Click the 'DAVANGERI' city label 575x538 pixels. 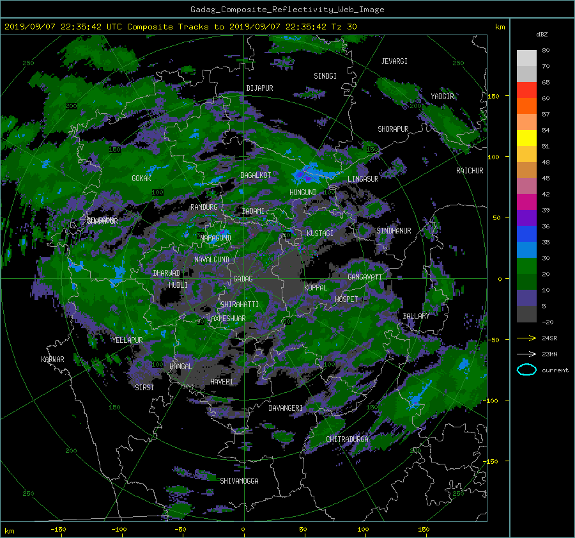[x=286, y=408]
